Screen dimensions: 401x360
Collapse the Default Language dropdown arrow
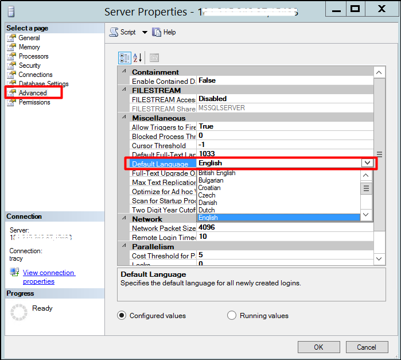click(x=367, y=163)
